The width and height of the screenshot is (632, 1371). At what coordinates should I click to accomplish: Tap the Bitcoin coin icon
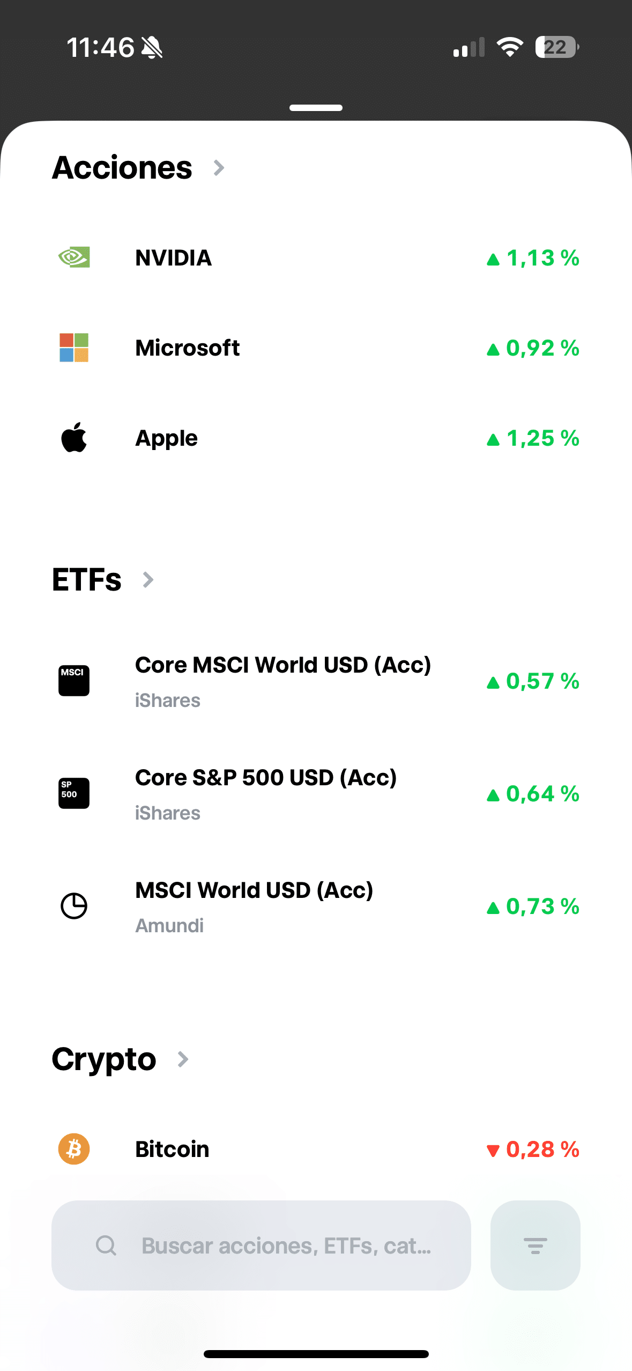[74, 1149]
